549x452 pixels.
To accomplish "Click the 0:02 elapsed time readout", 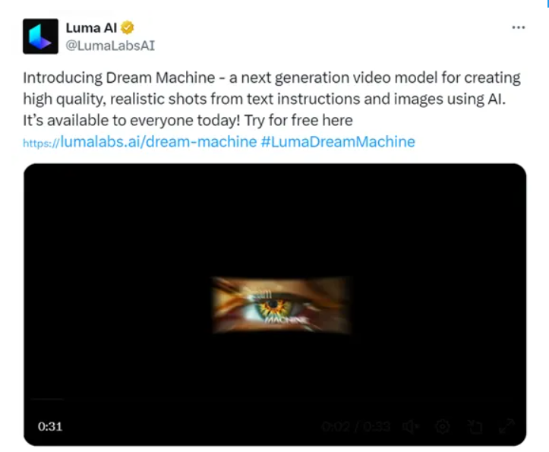I will [336, 427].
